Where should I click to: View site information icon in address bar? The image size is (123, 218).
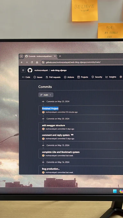point(43,62)
